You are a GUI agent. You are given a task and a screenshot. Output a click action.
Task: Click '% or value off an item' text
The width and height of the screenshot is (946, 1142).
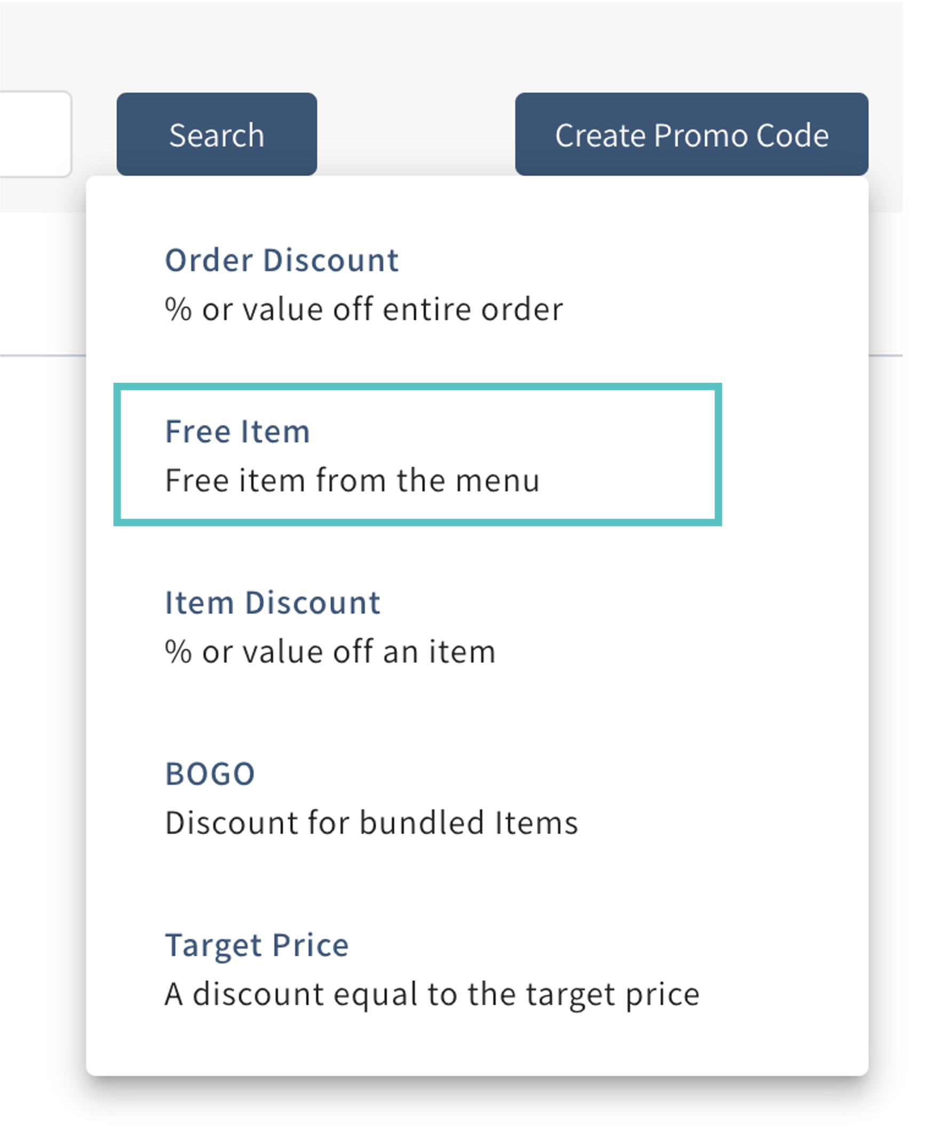330,652
